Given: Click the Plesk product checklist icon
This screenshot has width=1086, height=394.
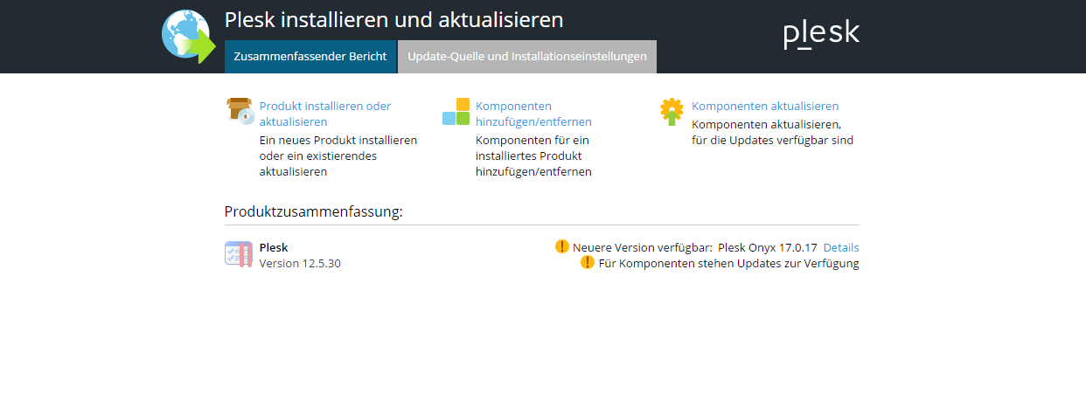Looking at the screenshot, I should (239, 254).
